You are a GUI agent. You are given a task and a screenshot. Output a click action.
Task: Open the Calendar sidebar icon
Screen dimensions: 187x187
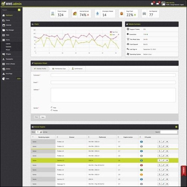(x=4, y=25)
